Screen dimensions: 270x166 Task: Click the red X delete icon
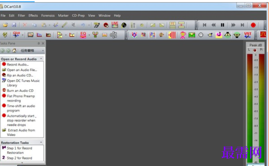[25, 25]
